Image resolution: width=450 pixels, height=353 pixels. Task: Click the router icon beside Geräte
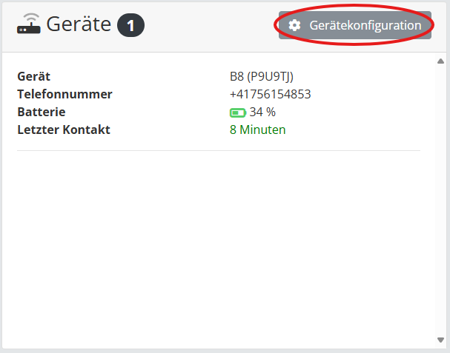pyautogui.click(x=29, y=25)
